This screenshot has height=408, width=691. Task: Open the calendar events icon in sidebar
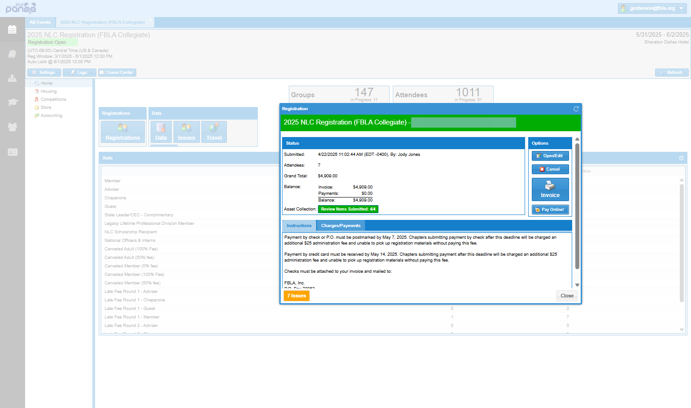12,30
